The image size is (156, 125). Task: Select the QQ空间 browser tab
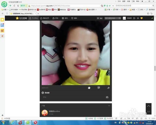tap(23, 14)
